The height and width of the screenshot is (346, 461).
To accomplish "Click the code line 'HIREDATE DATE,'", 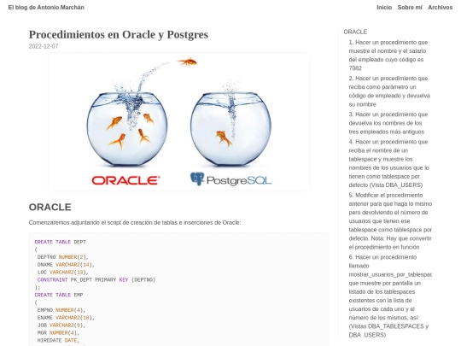I will coord(59,340).
